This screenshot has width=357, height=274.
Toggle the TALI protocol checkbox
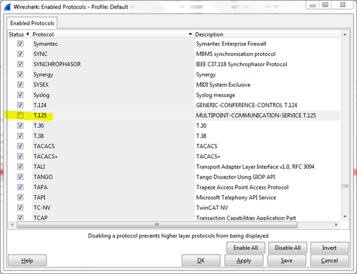[20, 166]
